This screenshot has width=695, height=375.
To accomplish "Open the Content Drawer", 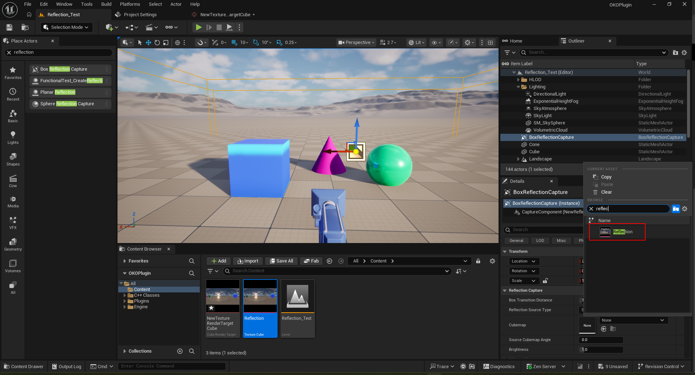I will (x=24, y=367).
